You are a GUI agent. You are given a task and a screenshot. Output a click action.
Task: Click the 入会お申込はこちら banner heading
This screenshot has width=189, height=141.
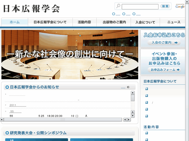click(x=164, y=35)
